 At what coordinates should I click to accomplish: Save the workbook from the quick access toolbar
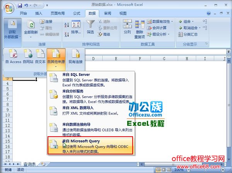pos(20,5)
